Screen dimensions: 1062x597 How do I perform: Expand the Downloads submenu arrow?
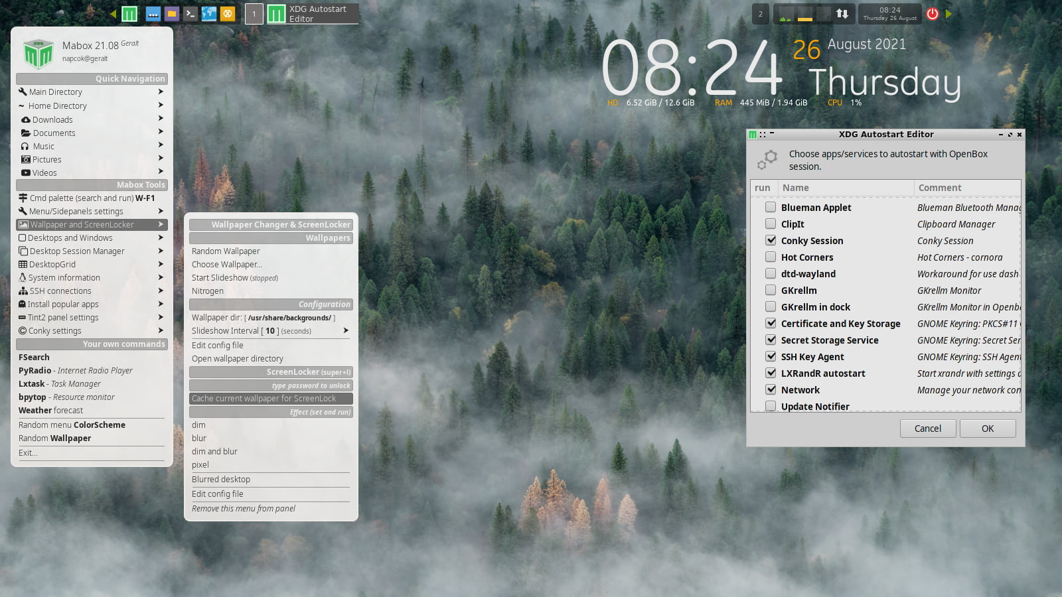coord(161,119)
